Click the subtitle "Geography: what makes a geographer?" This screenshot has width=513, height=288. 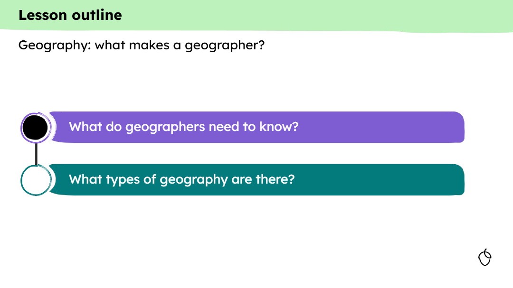pos(141,46)
